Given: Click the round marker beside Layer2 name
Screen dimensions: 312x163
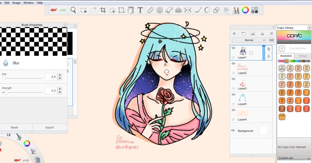Looking at the screenshot, I should [x=233, y=73].
